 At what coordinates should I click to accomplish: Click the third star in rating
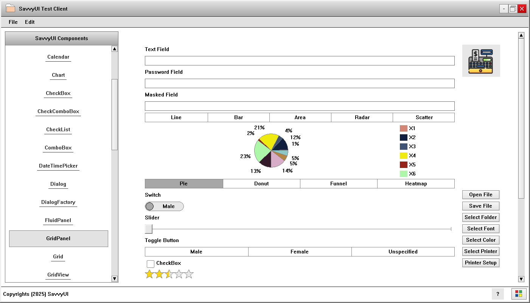coord(169,274)
